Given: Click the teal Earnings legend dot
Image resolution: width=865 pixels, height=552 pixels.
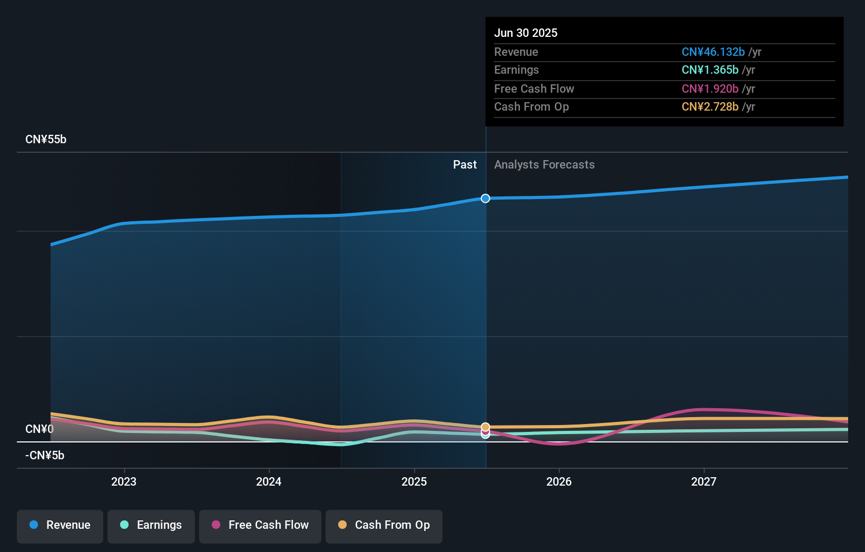Looking at the screenshot, I should (124, 525).
